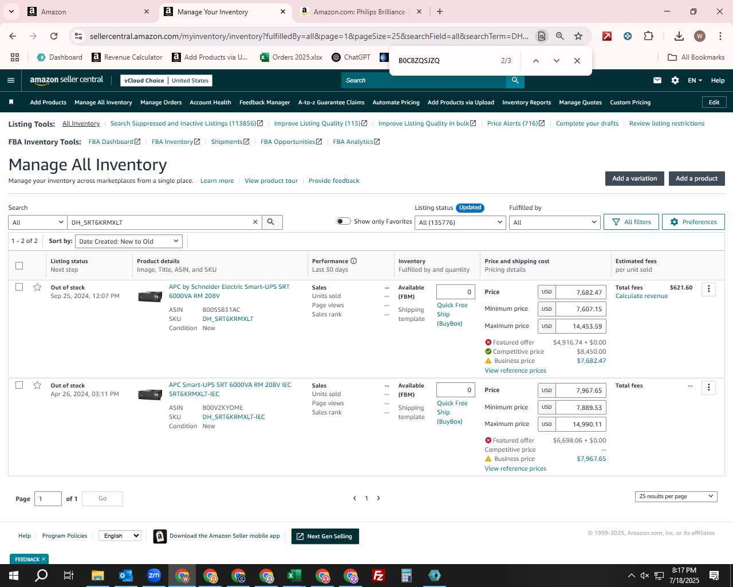This screenshot has width=733, height=587.
Task: Open Manage All Inventory nav item
Action: point(103,103)
